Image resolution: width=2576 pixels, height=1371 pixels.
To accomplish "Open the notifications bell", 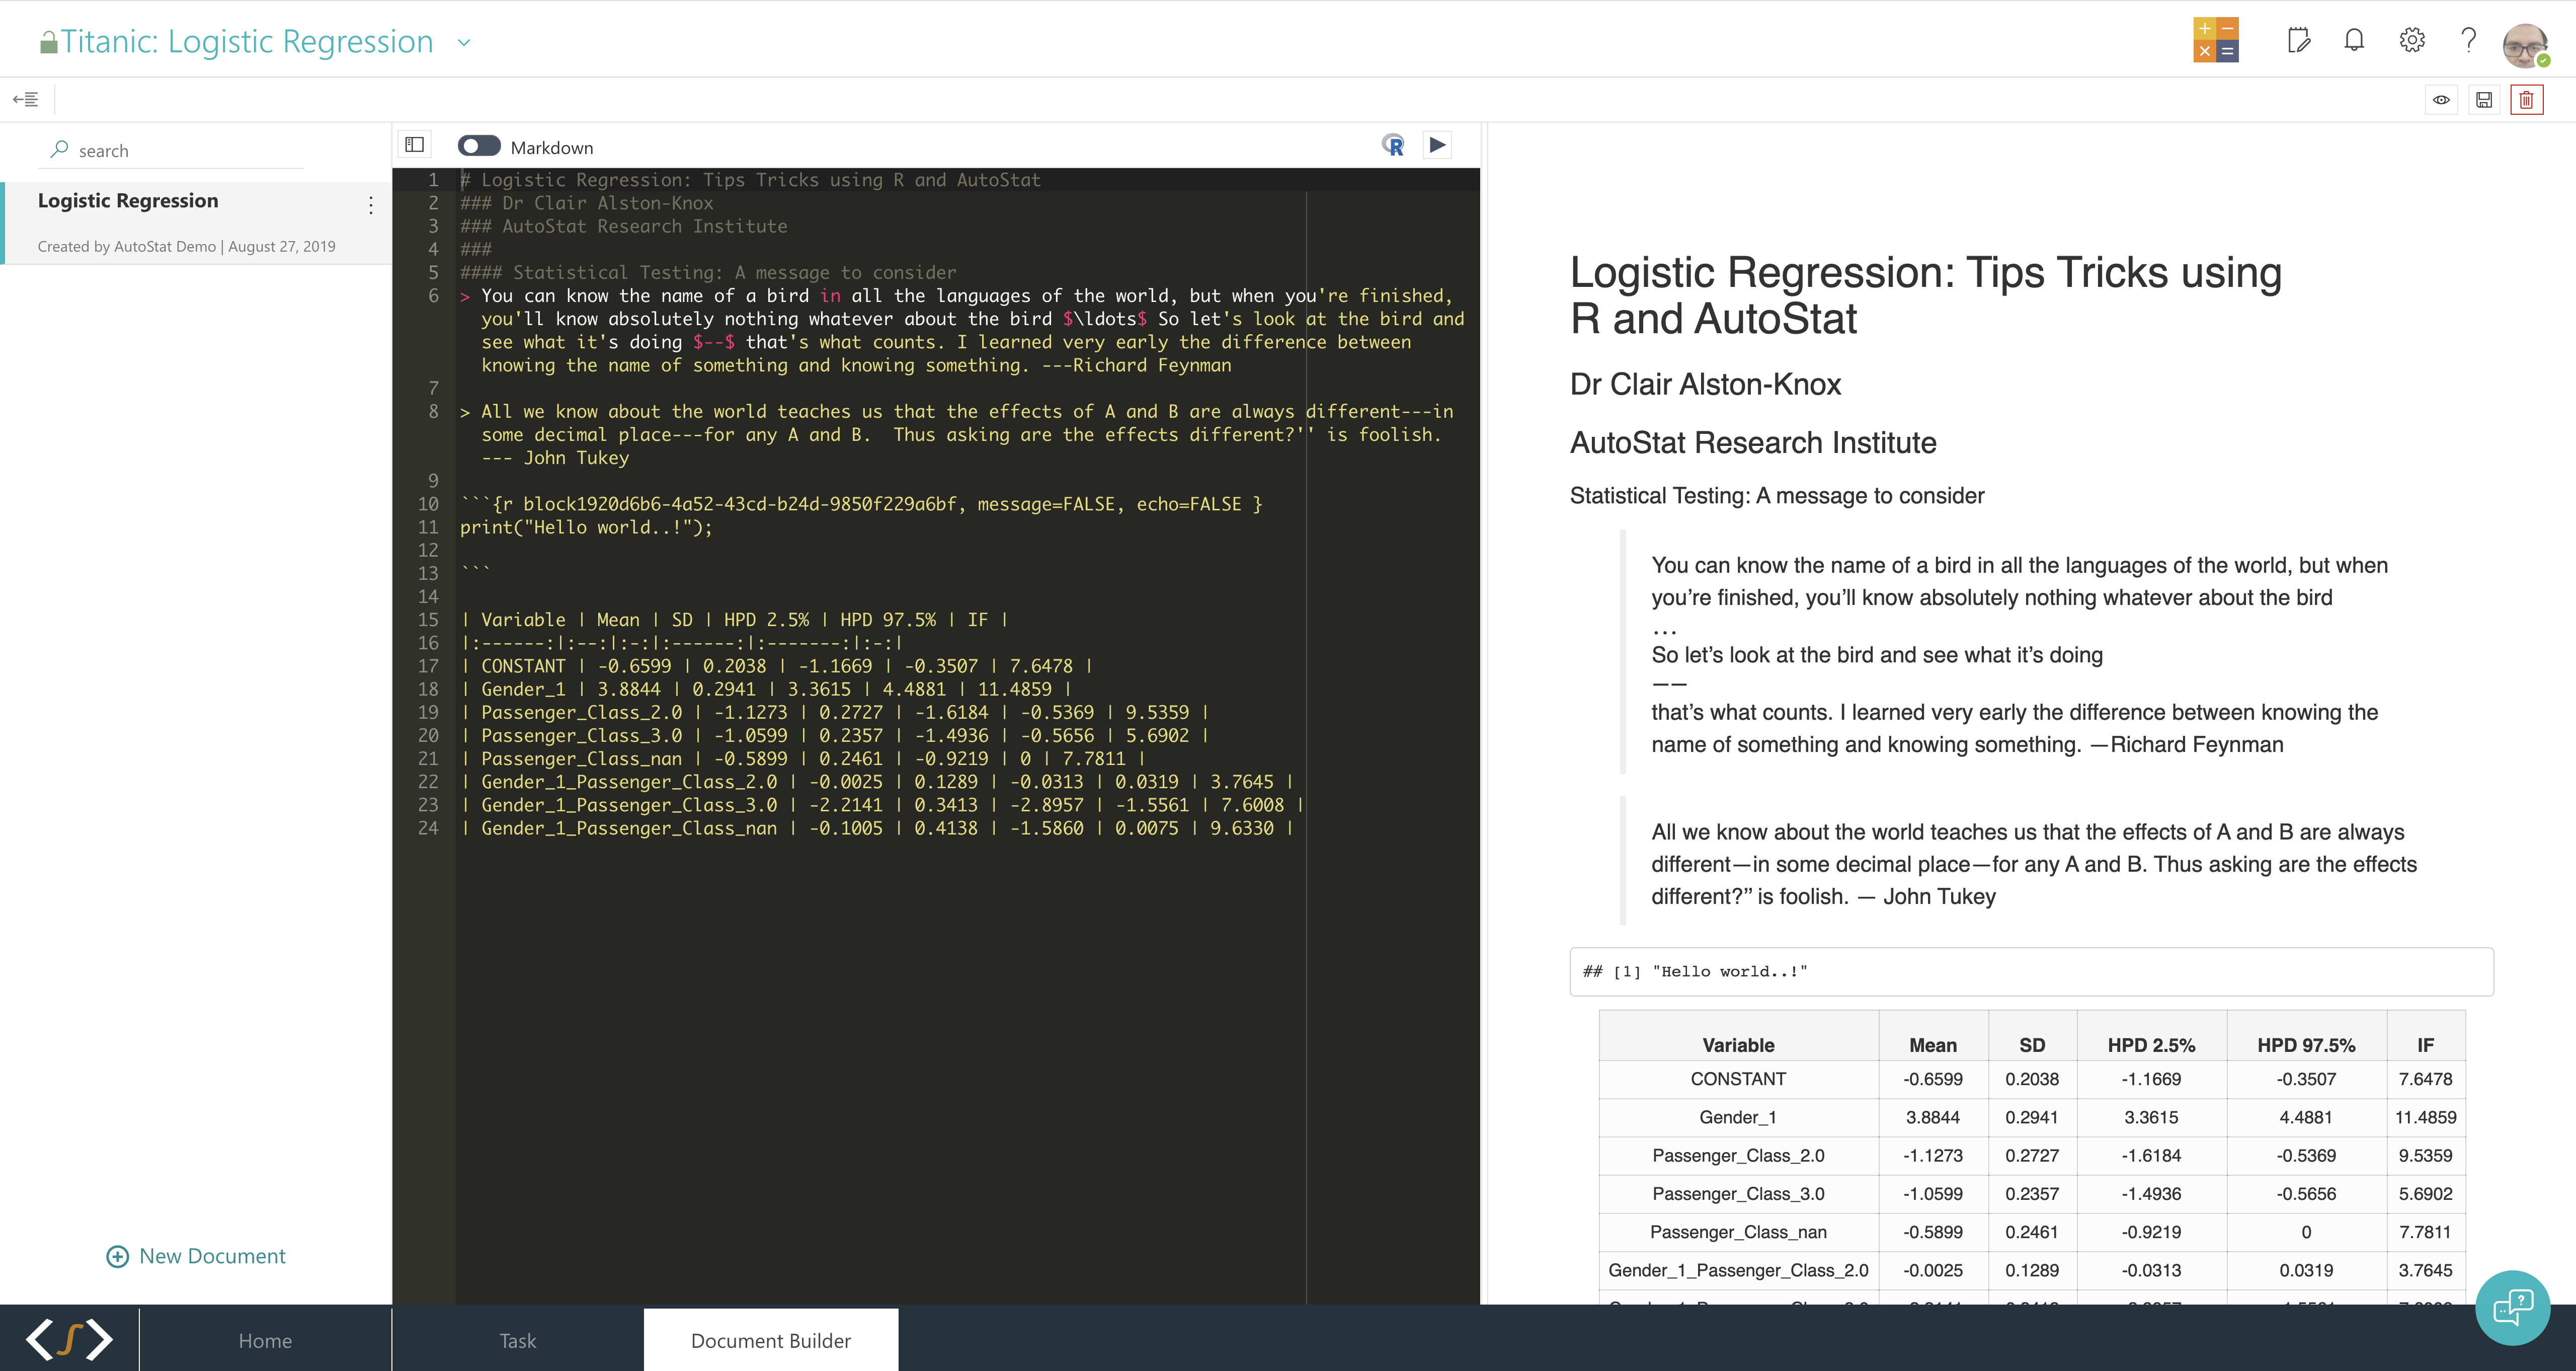I will click(2354, 40).
